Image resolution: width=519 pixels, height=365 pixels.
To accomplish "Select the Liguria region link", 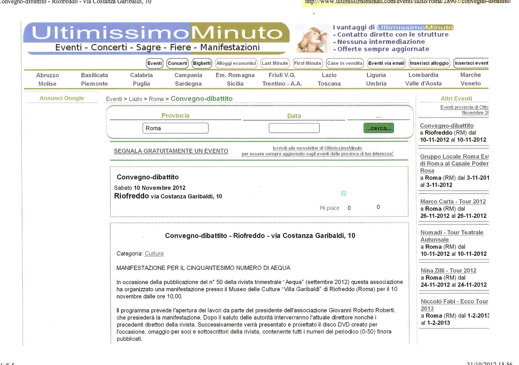I will 376,75.
